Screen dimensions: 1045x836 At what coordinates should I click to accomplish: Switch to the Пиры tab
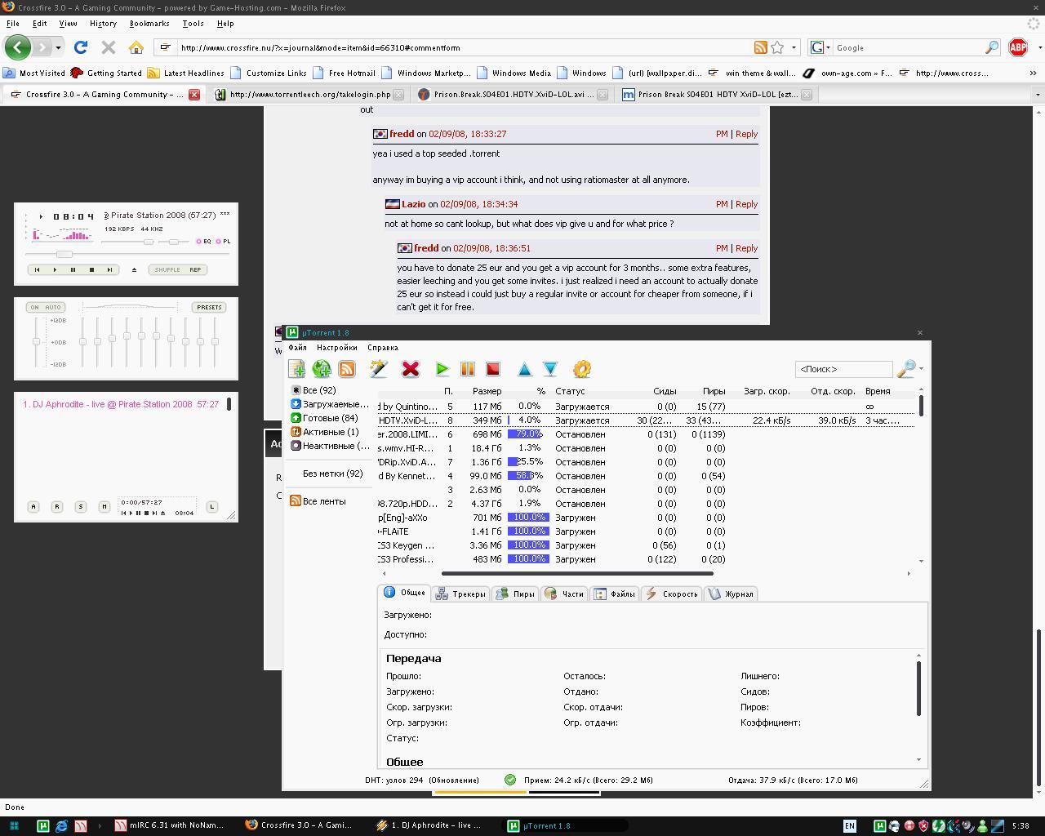point(515,594)
